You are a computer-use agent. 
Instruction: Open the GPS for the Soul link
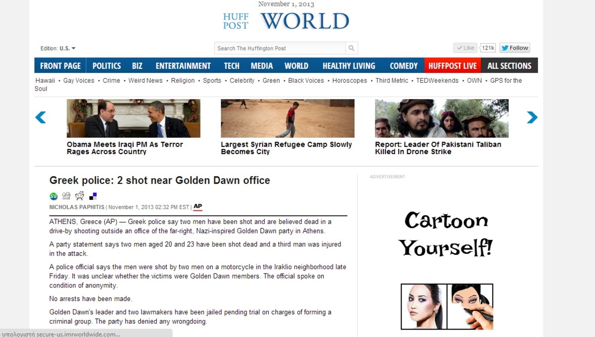[506, 81]
